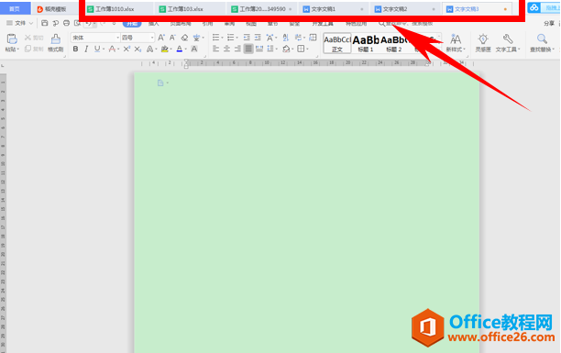Click the blue font color swatch
561x353 pixels.
coord(180,49)
